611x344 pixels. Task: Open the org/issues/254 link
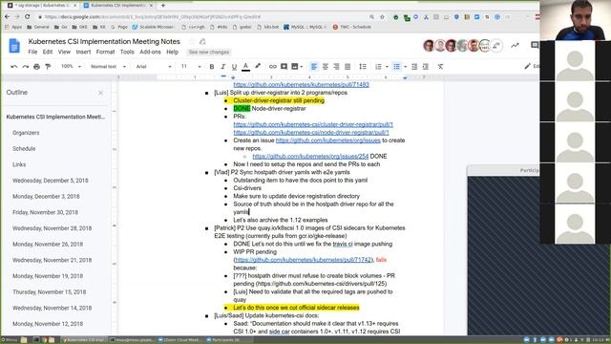coord(310,157)
